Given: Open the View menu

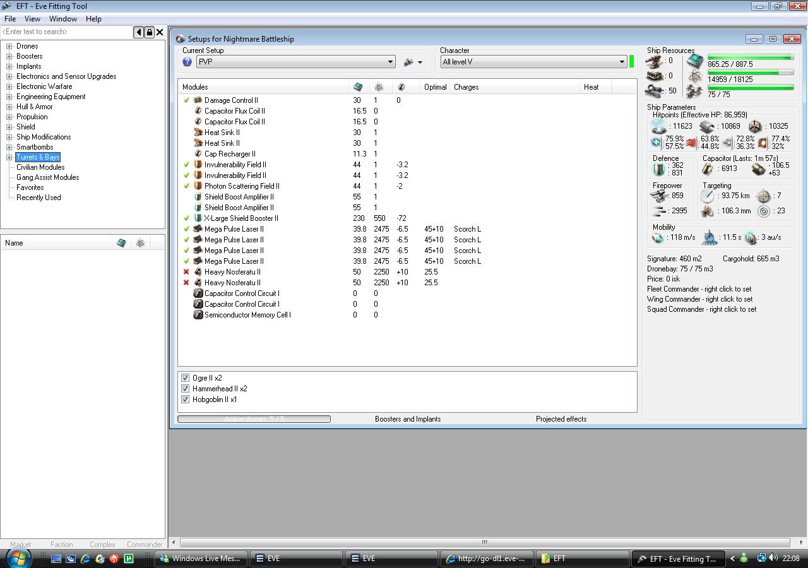Looking at the screenshot, I should tap(32, 19).
